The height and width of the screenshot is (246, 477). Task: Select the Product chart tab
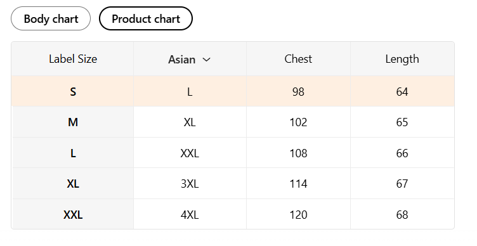[146, 18]
